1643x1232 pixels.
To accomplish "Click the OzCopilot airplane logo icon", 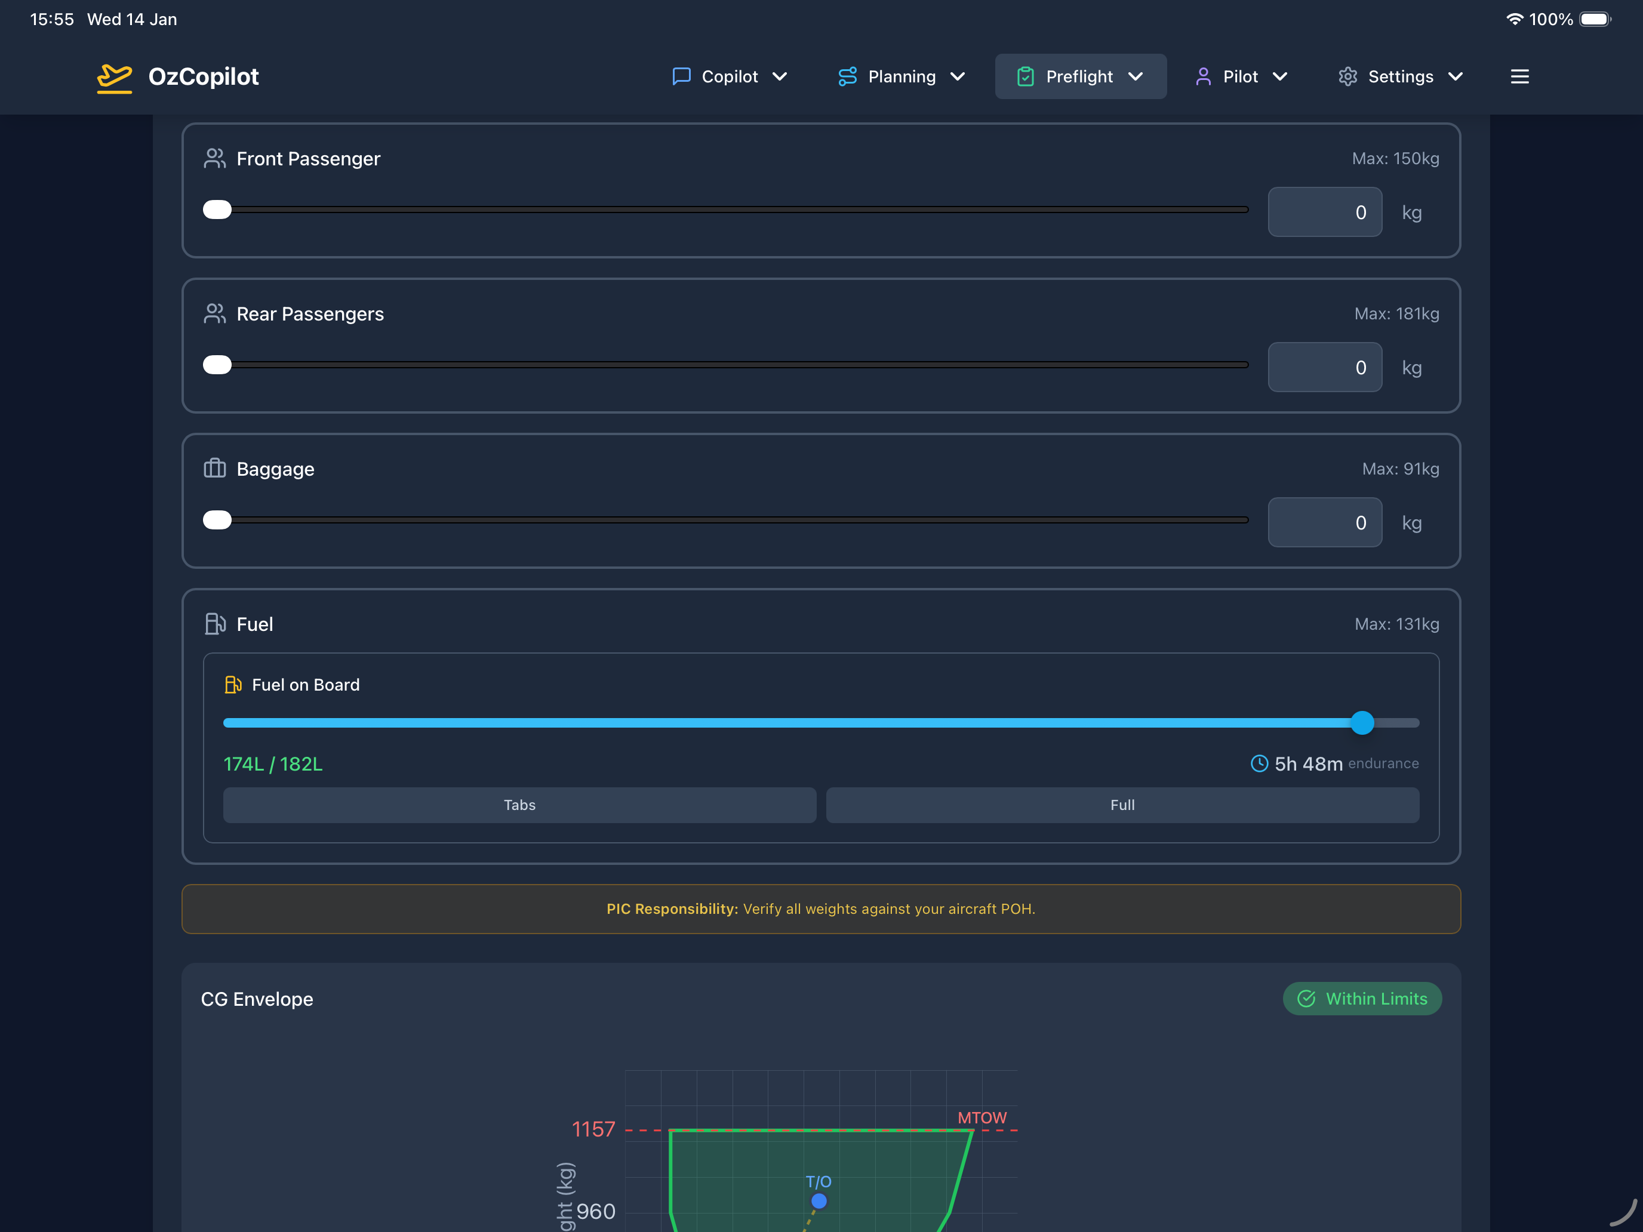I will (x=115, y=76).
